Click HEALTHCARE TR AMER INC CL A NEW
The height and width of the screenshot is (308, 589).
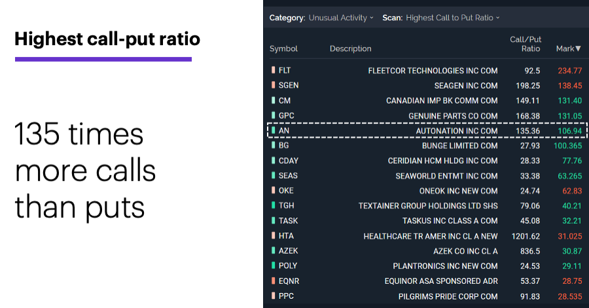click(431, 236)
